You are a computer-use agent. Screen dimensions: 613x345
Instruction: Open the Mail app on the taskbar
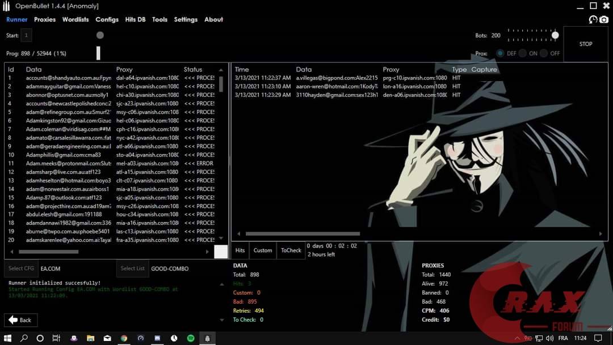107,338
